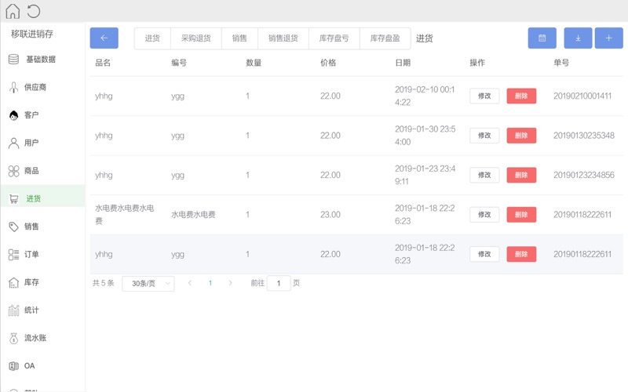Open the blue calendar date filter button
The width and height of the screenshot is (628, 392).
point(542,38)
